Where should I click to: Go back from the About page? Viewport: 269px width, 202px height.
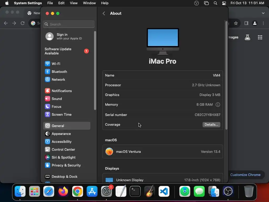pos(104,13)
